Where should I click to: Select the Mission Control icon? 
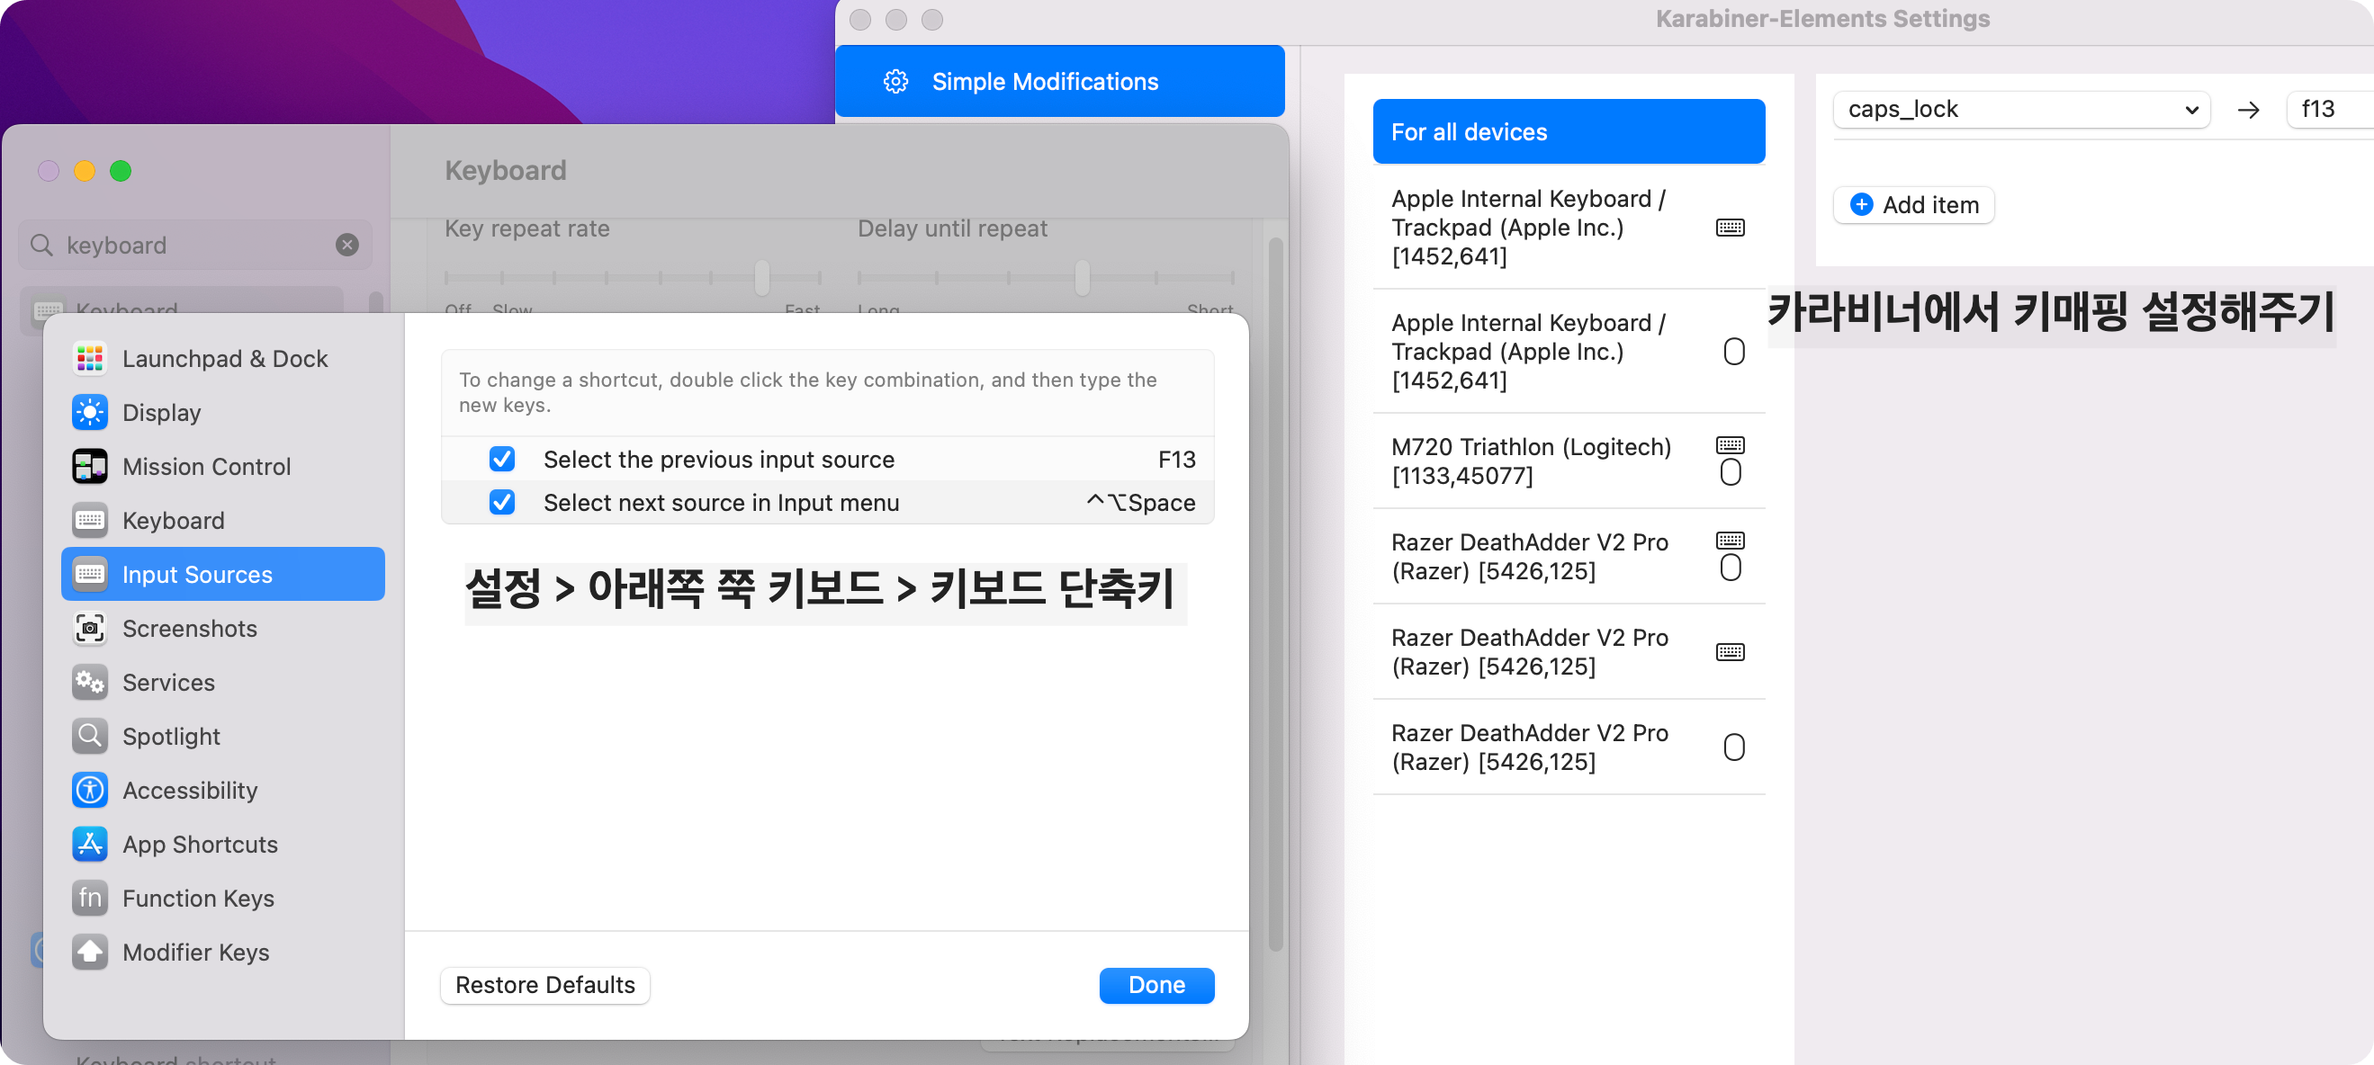coord(89,466)
